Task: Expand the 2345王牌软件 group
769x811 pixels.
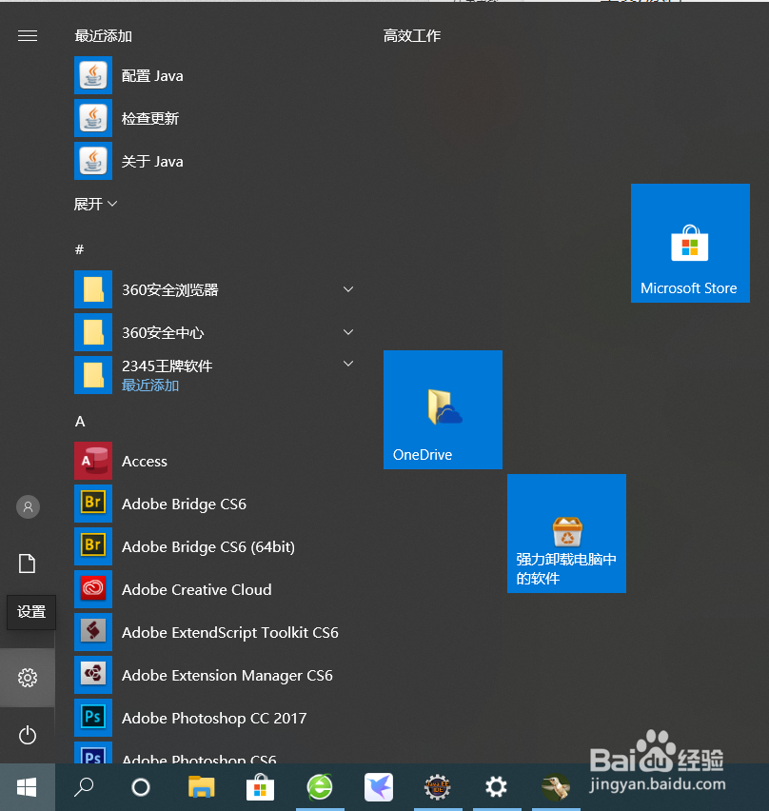Action: pos(347,363)
